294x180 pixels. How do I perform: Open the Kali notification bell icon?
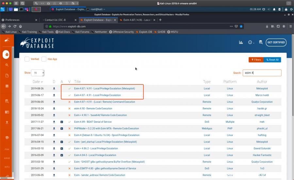point(274,9)
